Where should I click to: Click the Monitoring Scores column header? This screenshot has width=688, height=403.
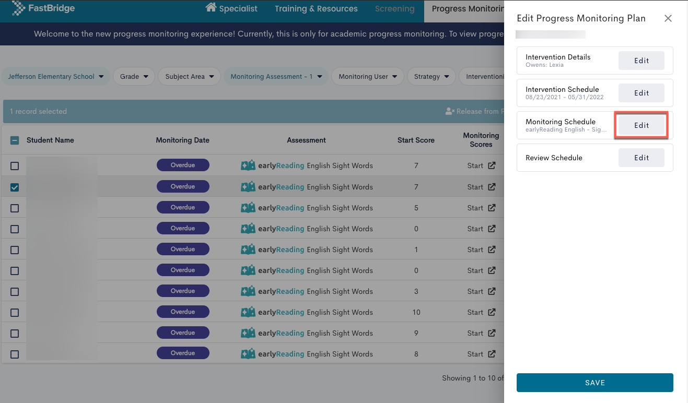pyautogui.click(x=481, y=140)
